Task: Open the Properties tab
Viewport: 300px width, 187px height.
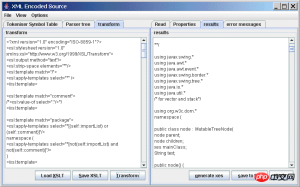Action: click(184, 24)
